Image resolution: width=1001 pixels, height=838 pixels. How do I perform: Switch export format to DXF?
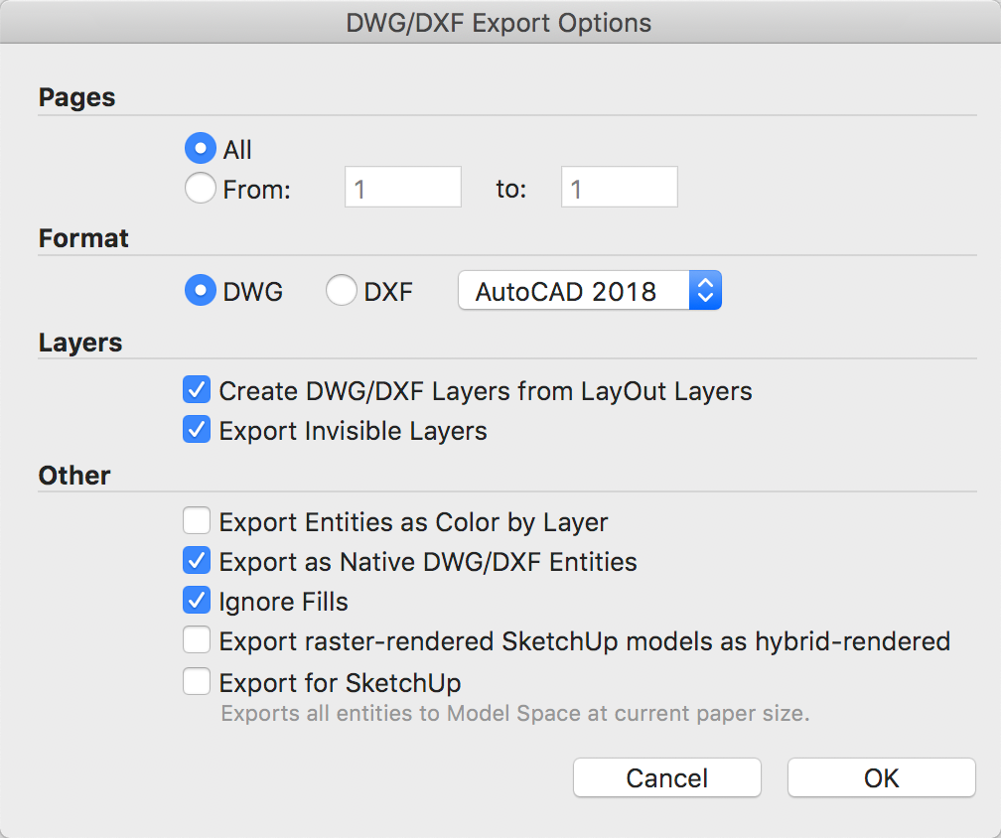pyautogui.click(x=342, y=291)
